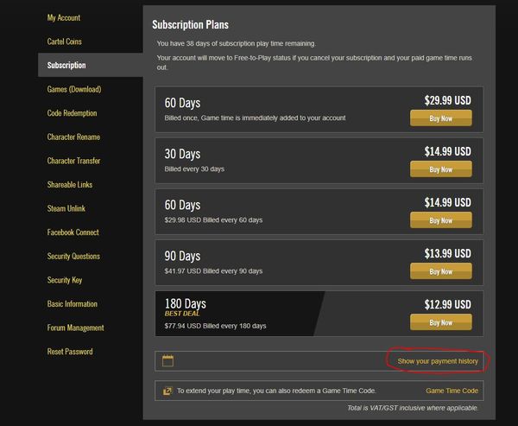Show your payment history
Image resolution: width=518 pixels, height=426 pixels.
pos(438,361)
